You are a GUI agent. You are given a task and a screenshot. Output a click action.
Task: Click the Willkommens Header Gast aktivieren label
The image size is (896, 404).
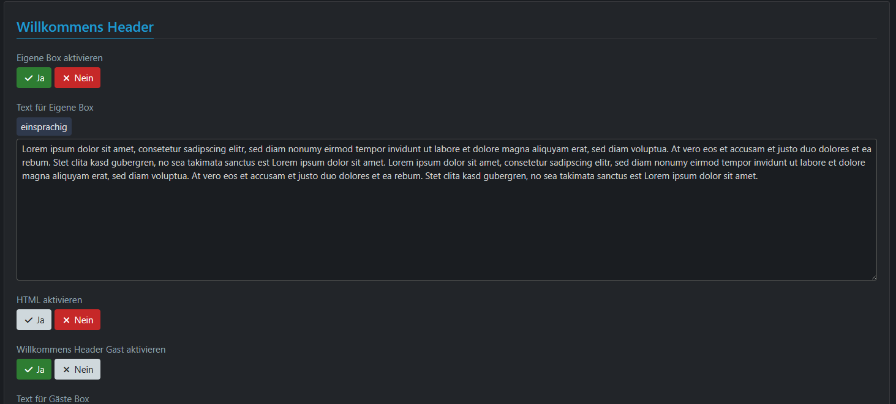tap(91, 350)
